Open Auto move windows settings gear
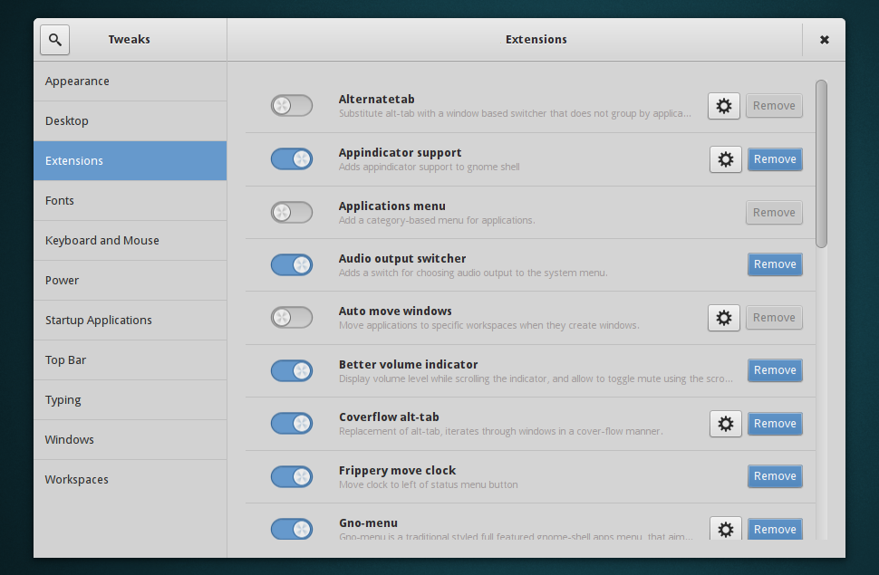Image resolution: width=879 pixels, height=575 pixels. [x=723, y=317]
